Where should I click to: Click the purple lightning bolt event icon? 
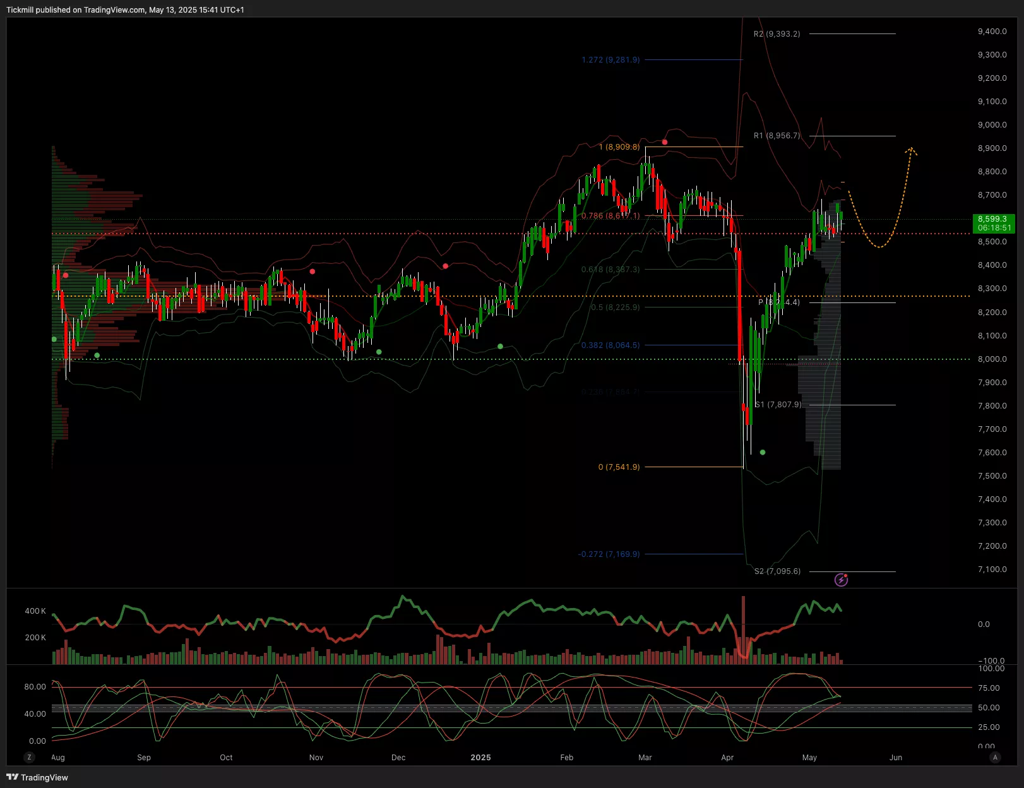[x=841, y=580]
